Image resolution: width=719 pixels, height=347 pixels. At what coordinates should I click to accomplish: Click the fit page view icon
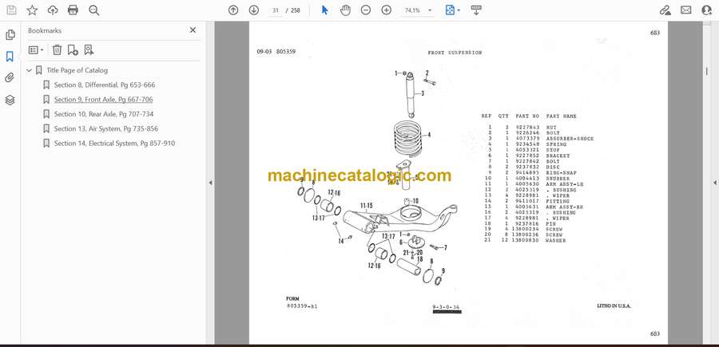451,10
